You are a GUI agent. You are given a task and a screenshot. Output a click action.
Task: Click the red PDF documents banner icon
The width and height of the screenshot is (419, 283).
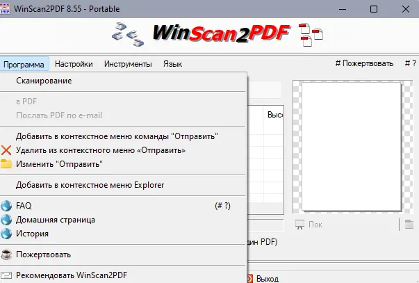click(311, 35)
